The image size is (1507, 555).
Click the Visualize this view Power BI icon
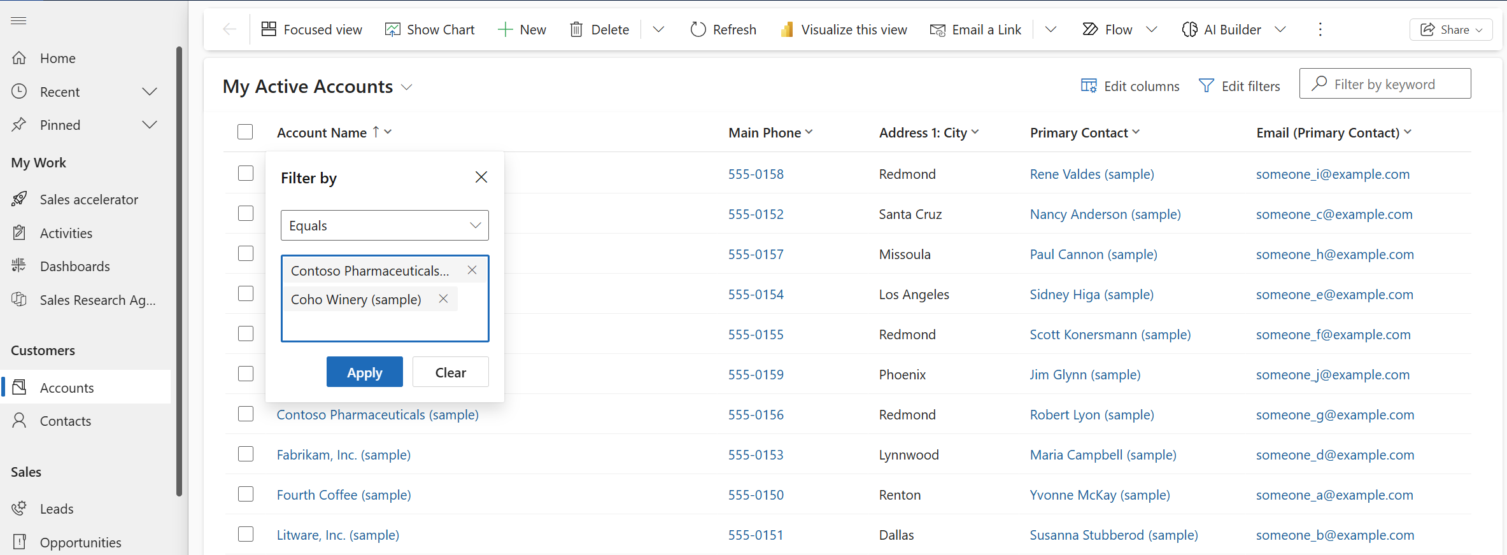point(787,29)
